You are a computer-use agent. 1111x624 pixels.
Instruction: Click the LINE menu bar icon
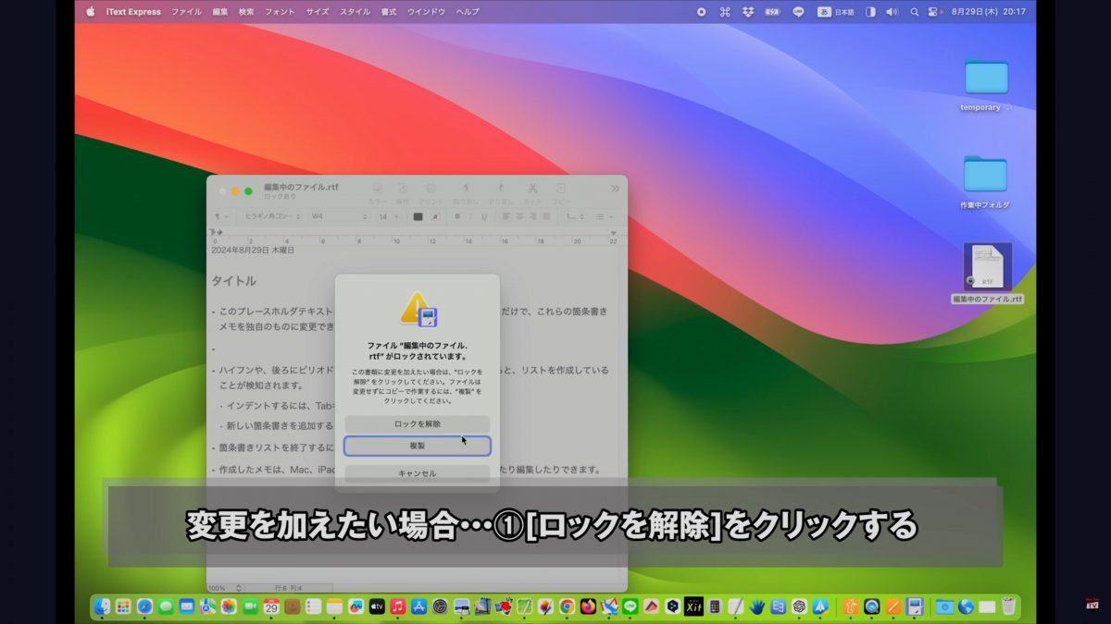[798, 12]
